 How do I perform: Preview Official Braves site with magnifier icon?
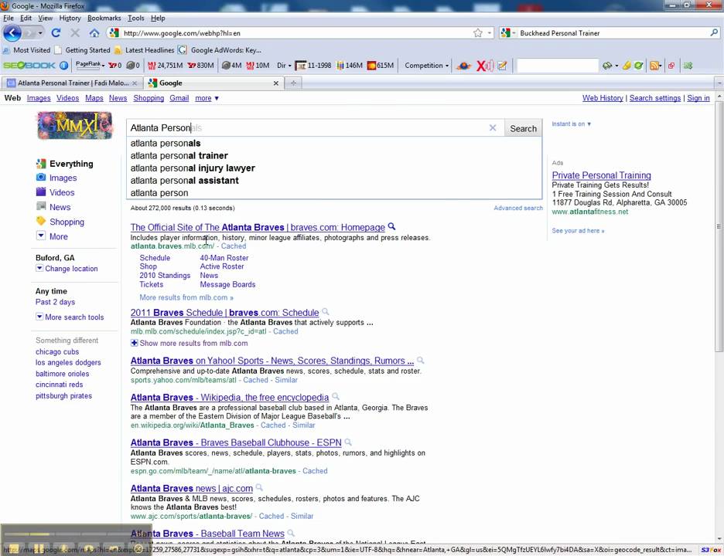pos(391,226)
